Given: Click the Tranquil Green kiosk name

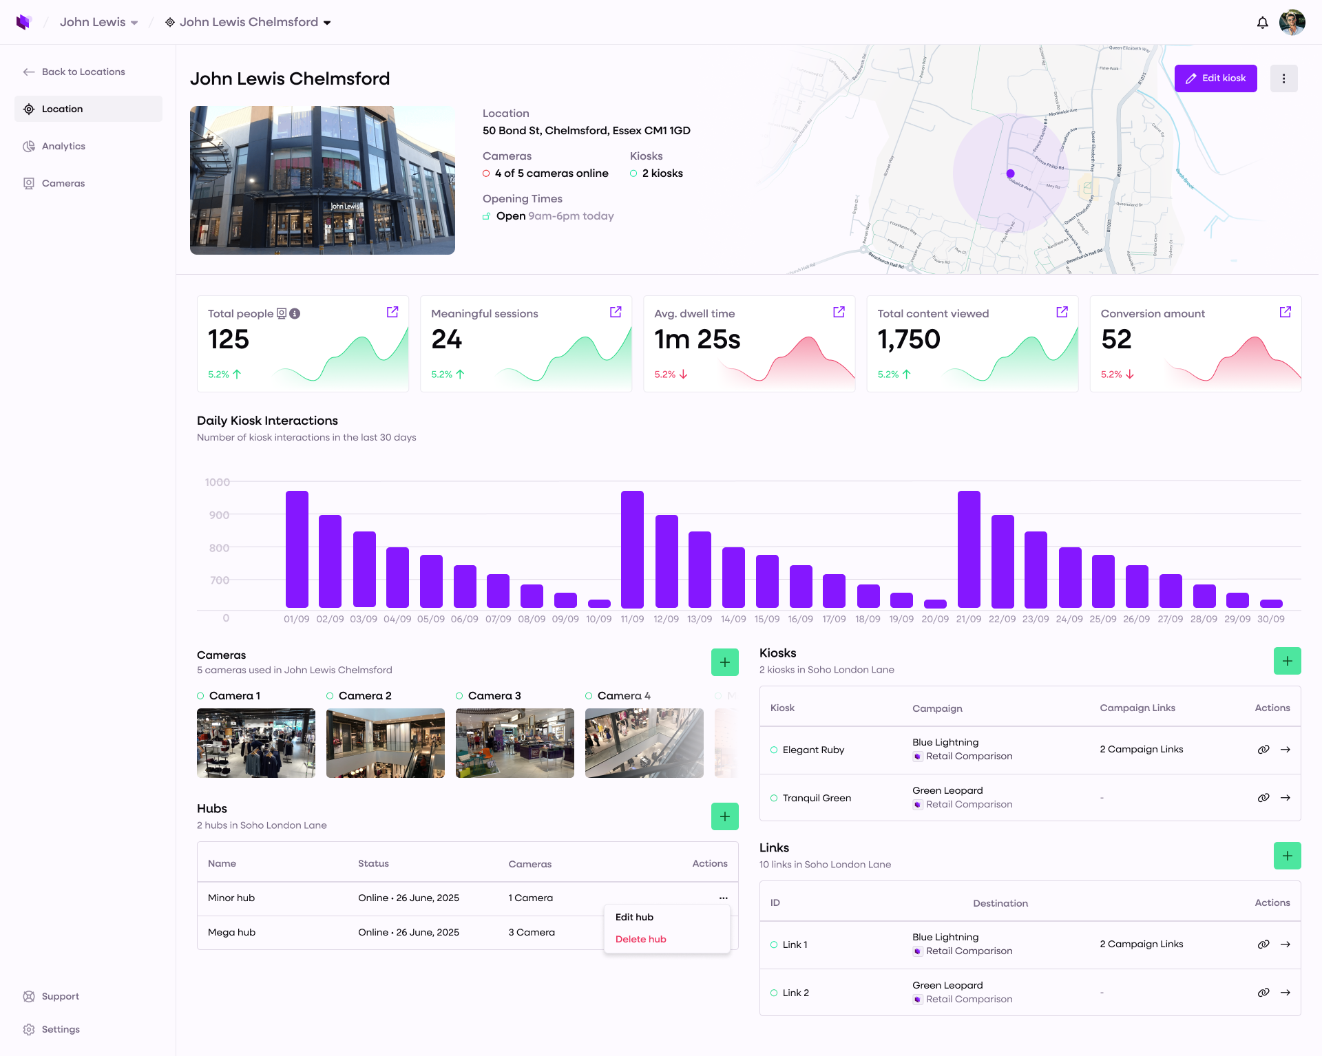Looking at the screenshot, I should [817, 798].
